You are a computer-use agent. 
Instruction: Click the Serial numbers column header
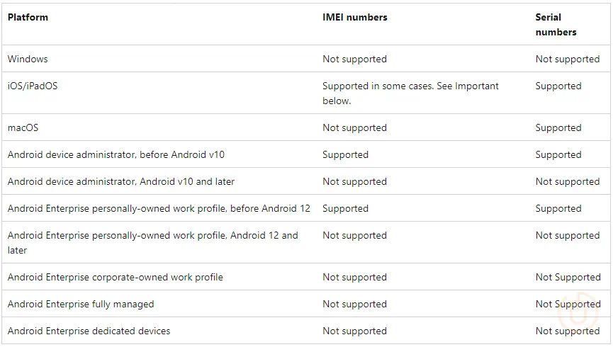[x=556, y=24]
